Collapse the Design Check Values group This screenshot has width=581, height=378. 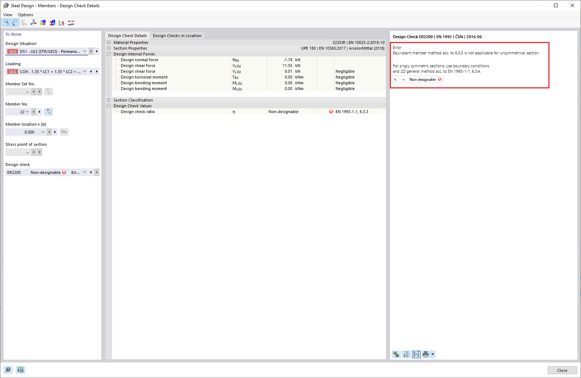click(108, 106)
